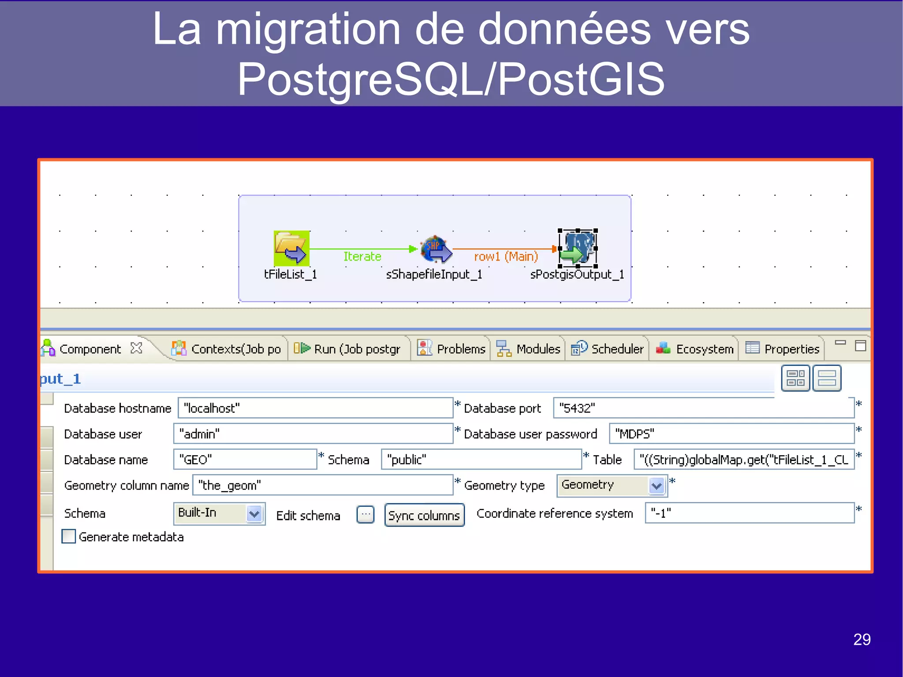The image size is (903, 677).
Task: Select the green Iterate link label
Action: coord(362,256)
